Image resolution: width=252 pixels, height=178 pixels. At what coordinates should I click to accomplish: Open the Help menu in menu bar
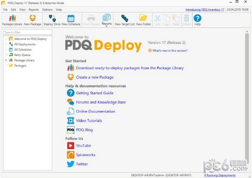[x=59, y=10]
